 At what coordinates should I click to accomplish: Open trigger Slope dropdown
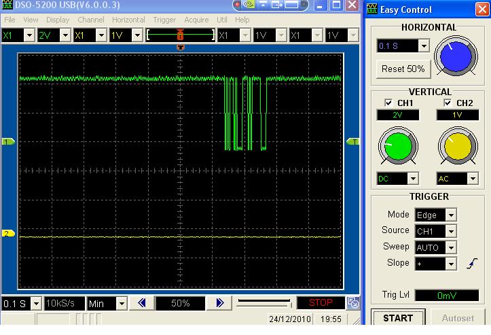pyautogui.click(x=451, y=264)
